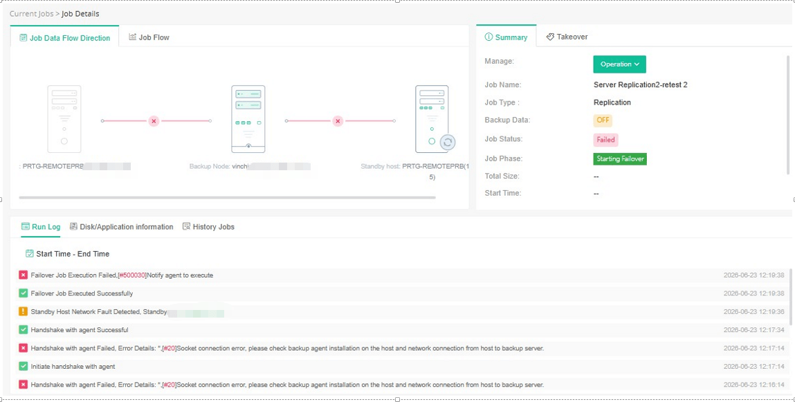The image size is (795, 402).
Task: Click the error X between backup node and standby
Action: click(x=338, y=121)
